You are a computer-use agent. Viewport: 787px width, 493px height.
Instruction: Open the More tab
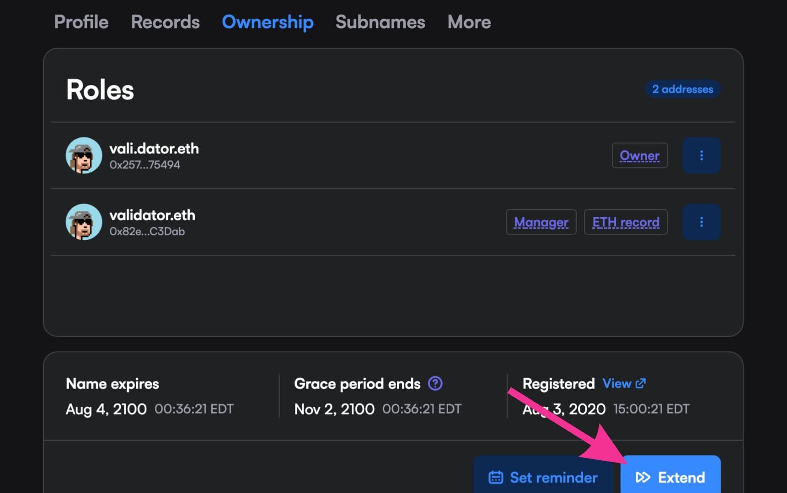point(469,22)
